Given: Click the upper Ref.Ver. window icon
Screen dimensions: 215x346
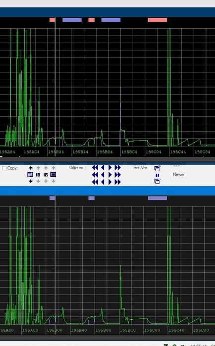Looking at the screenshot, I should (157, 168).
